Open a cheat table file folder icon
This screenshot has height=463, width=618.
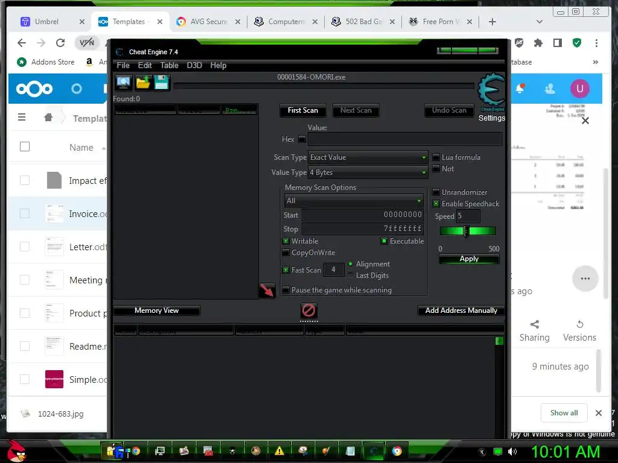[142, 83]
